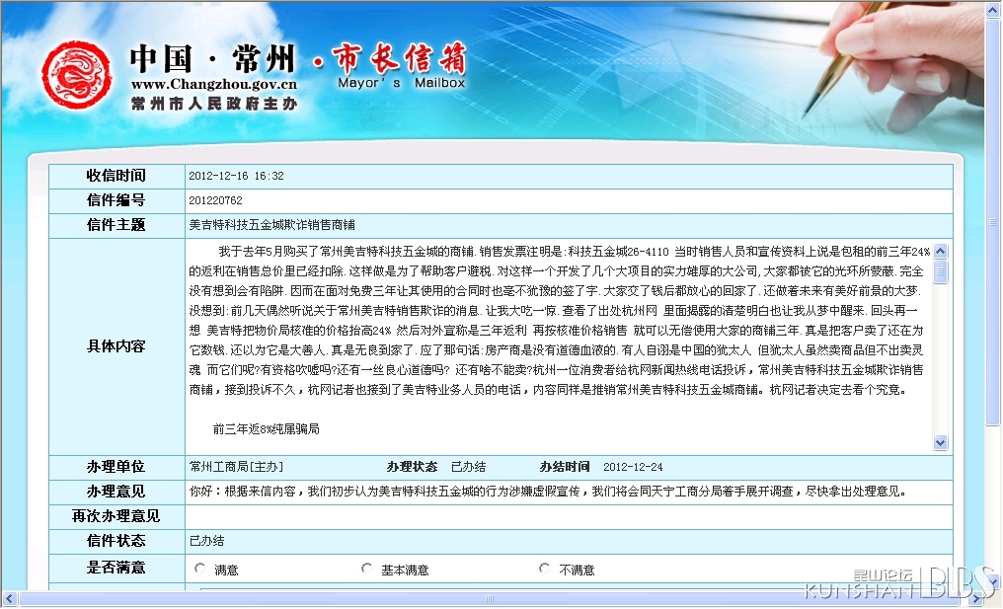1003x609 pixels.
Task: Click the content box scrollbar thumb
Action: (940, 271)
